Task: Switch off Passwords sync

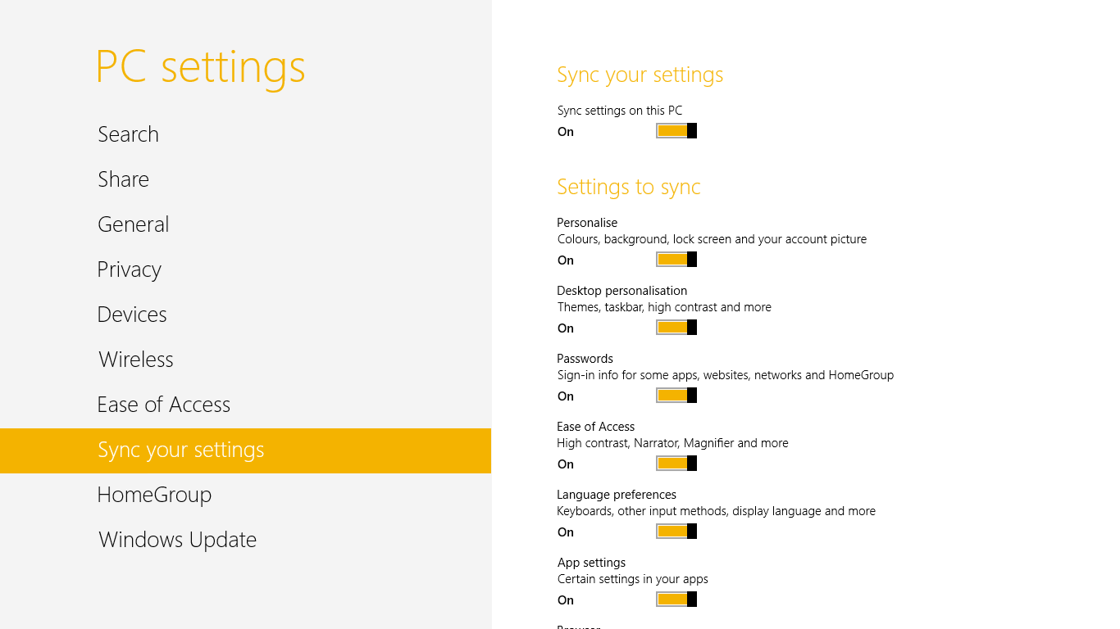Action: tap(676, 396)
